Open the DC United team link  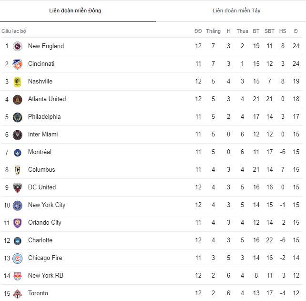tap(42, 187)
